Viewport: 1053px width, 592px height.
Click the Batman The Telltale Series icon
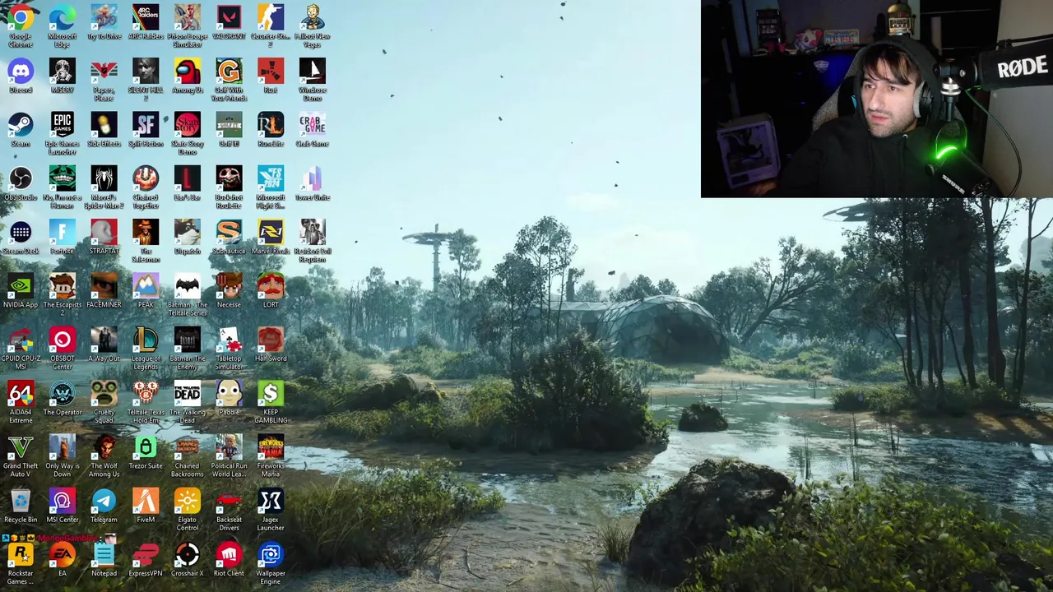click(187, 286)
